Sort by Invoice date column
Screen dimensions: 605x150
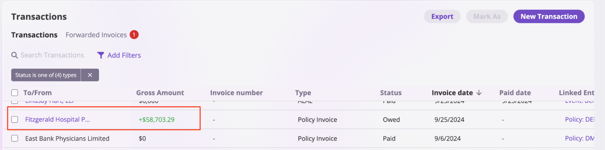pos(452,93)
